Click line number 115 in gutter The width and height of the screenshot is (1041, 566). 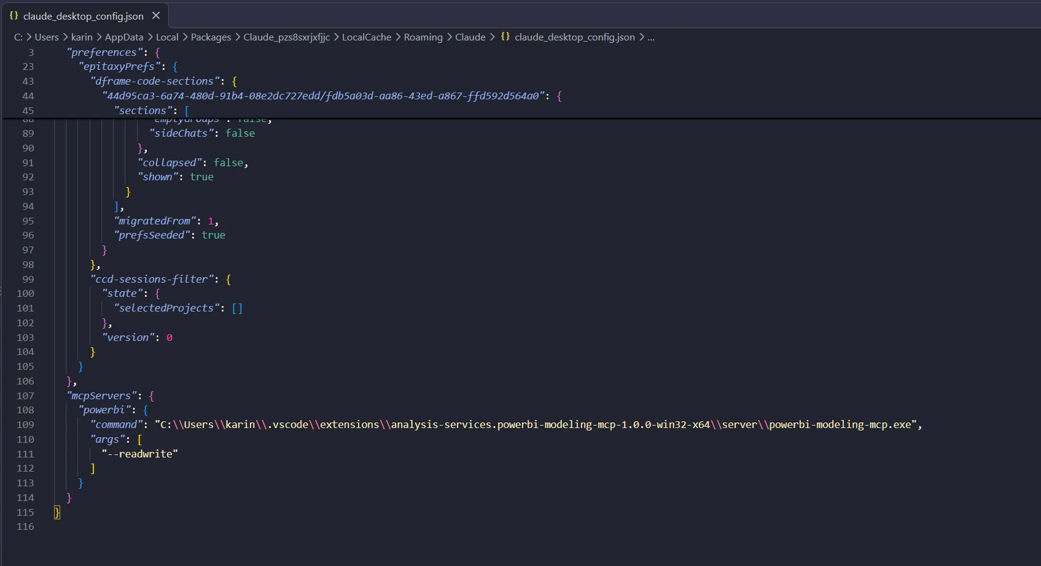pyautogui.click(x=25, y=512)
